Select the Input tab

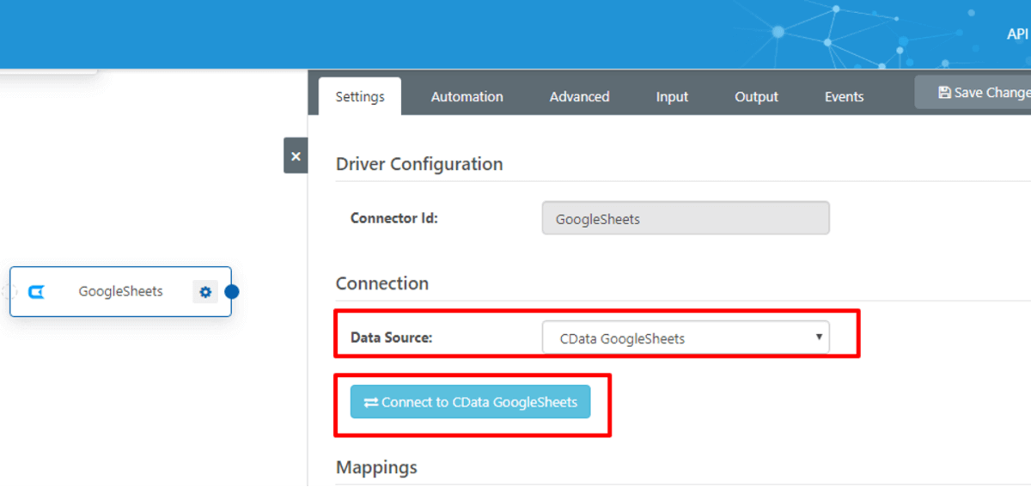pyautogui.click(x=672, y=97)
